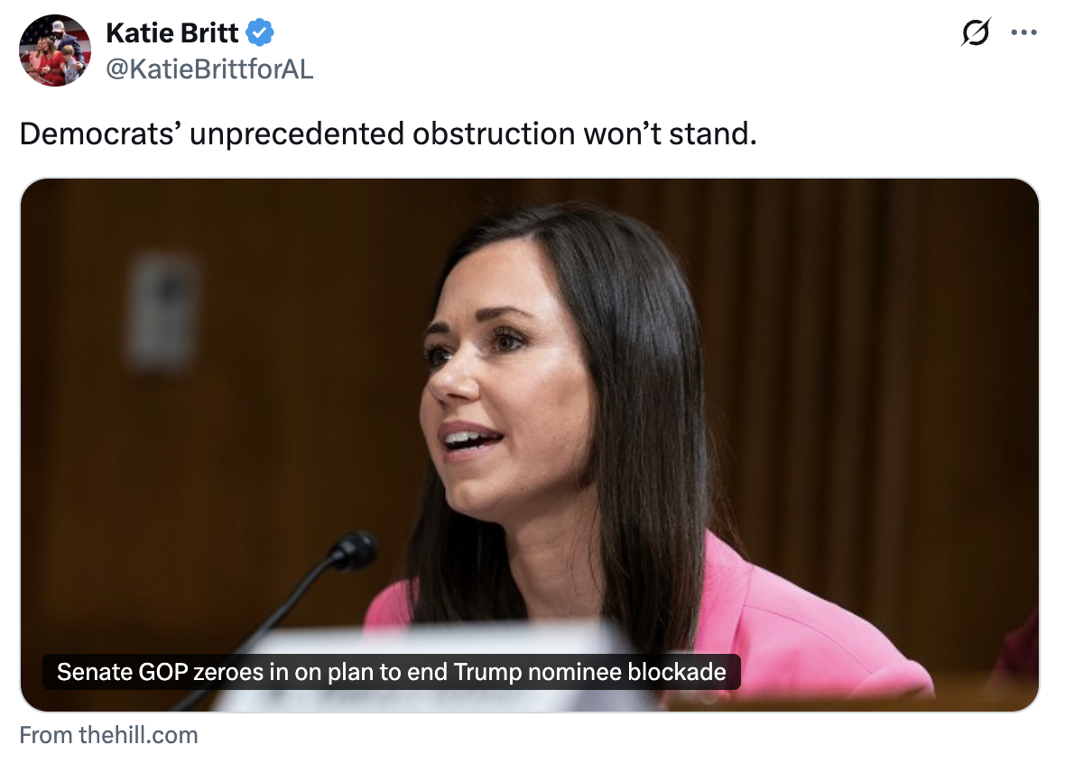Image resolution: width=1065 pixels, height=763 pixels.
Task: Click the word thehill.com below the card
Action: click(x=139, y=735)
